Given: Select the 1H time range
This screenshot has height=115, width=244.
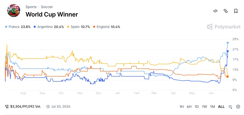Looking at the screenshot, I should [182, 107].
